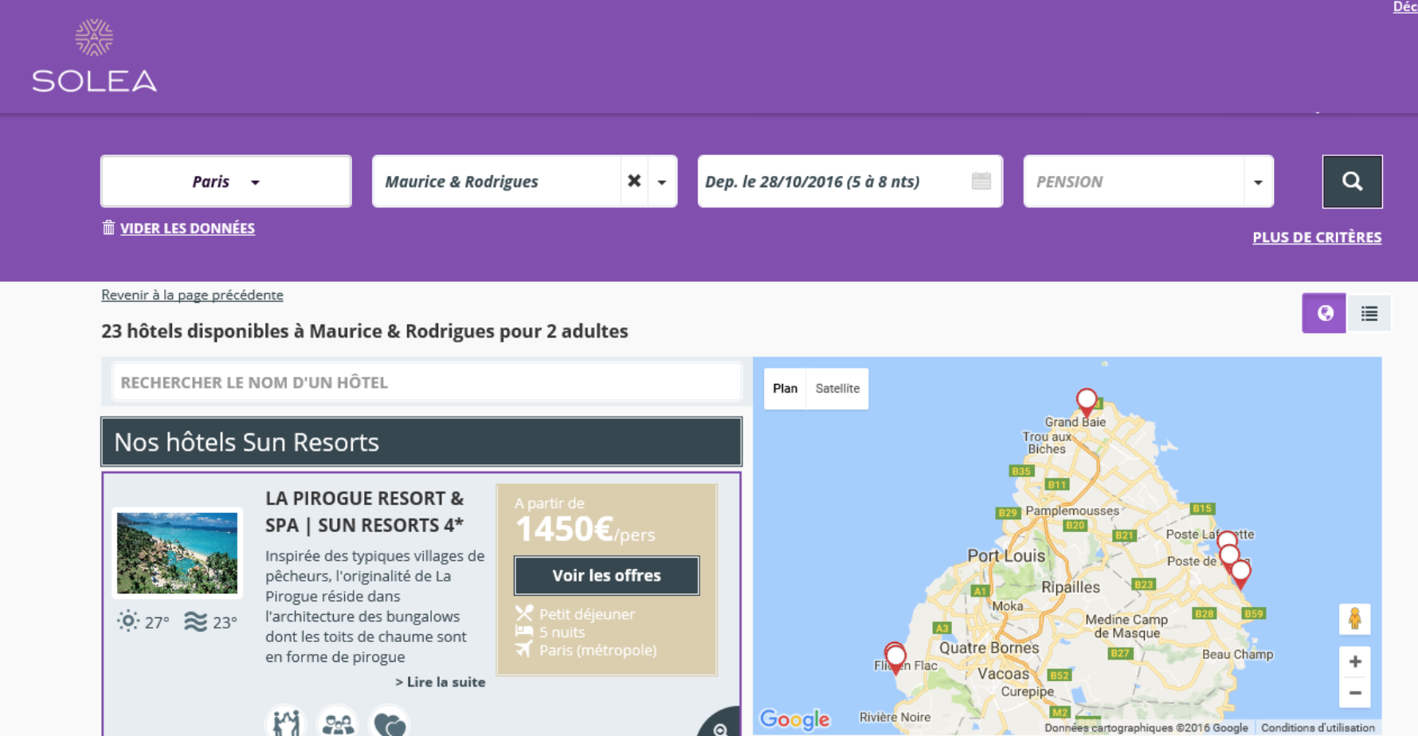Click Vider les données link

click(187, 229)
